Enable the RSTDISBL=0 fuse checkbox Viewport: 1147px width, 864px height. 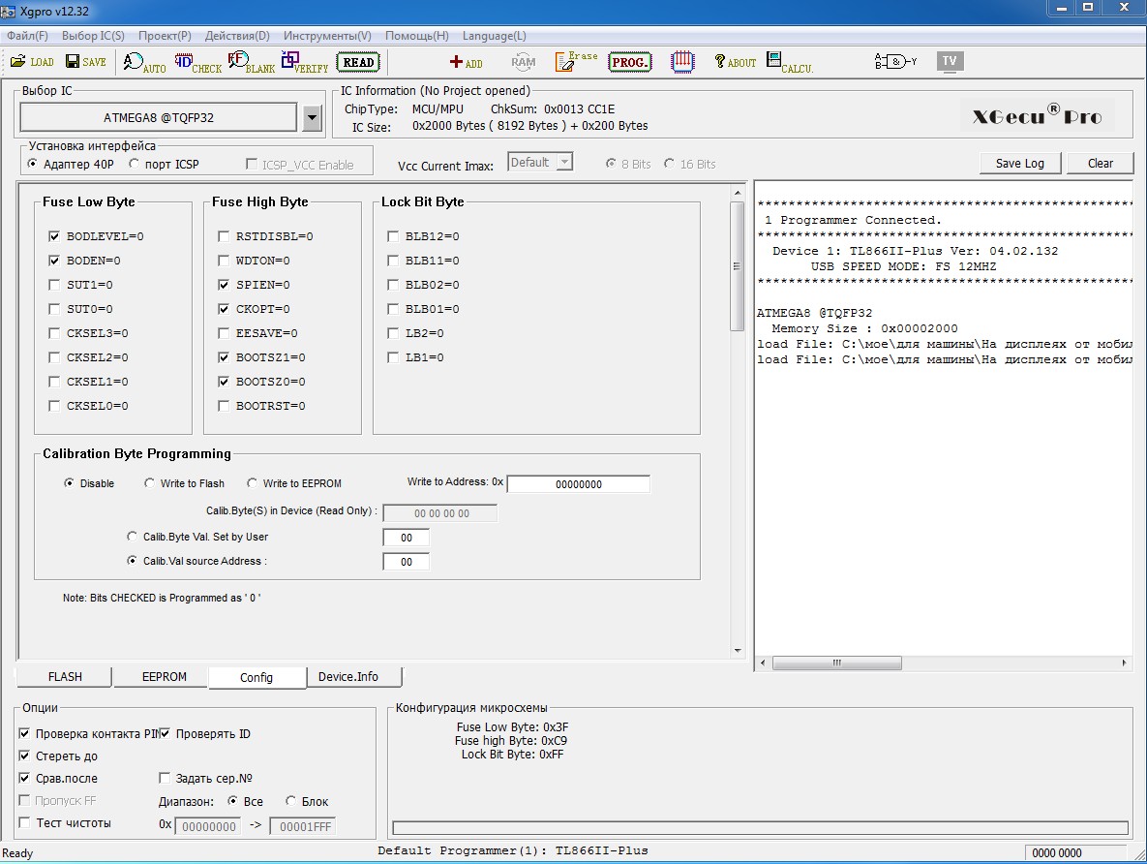pyautogui.click(x=224, y=236)
